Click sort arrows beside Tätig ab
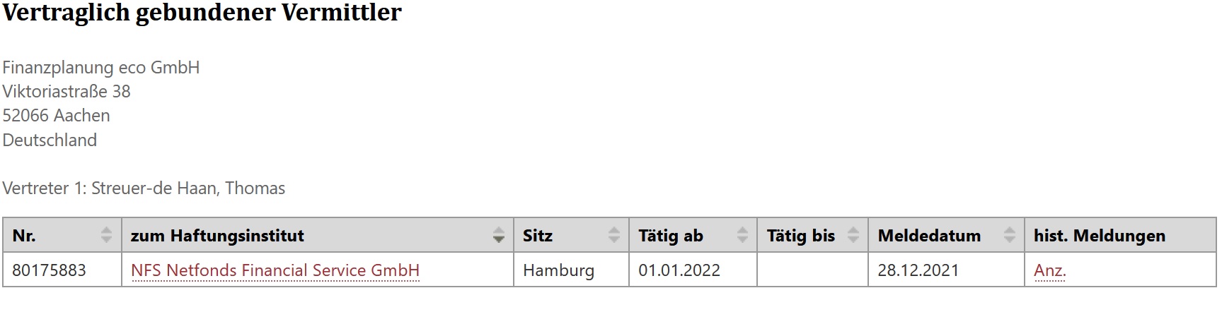 click(x=742, y=235)
